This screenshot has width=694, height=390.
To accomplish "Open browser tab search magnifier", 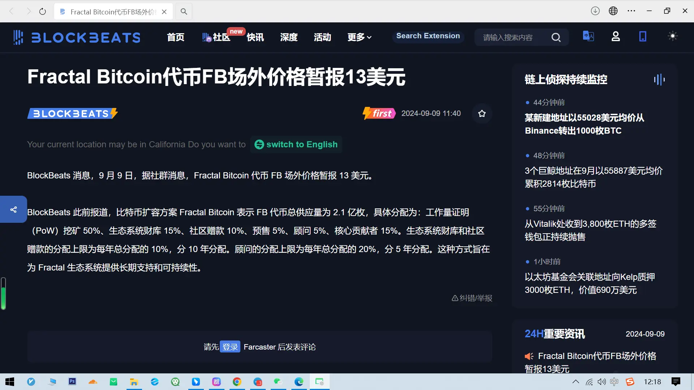I will pyautogui.click(x=184, y=12).
